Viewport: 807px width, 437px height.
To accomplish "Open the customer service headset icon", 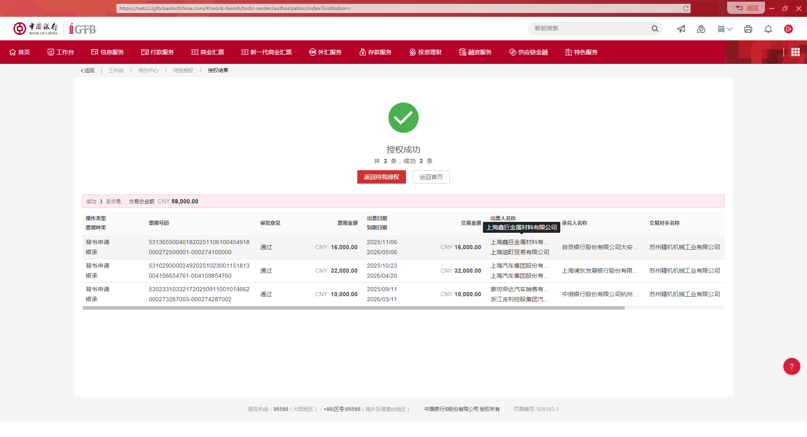I will (701, 29).
